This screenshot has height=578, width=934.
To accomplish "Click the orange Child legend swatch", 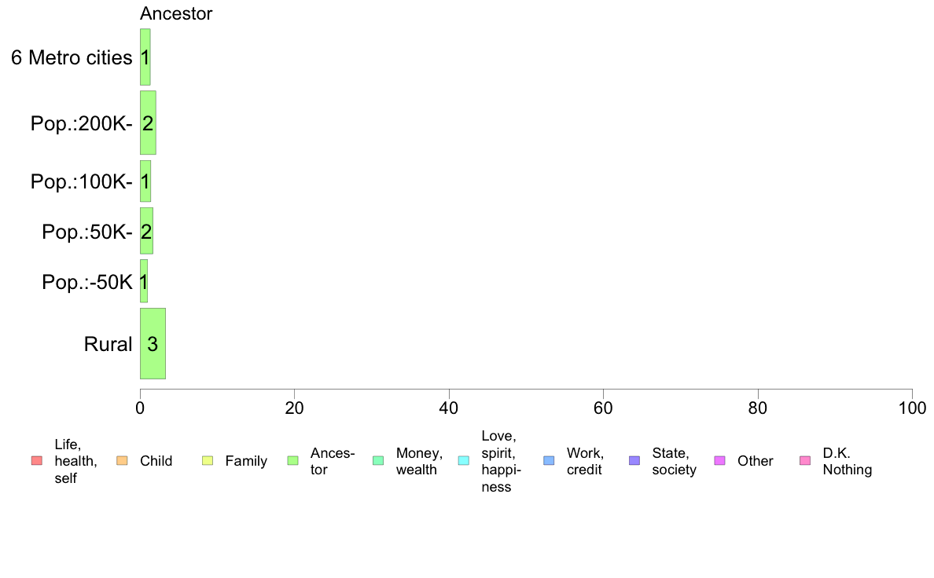I will tap(122, 461).
